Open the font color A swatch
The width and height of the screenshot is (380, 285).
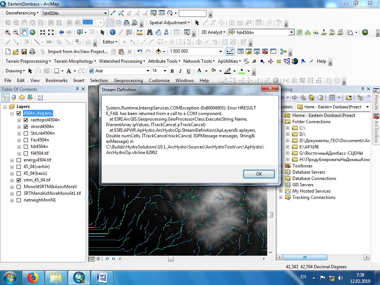point(199,71)
